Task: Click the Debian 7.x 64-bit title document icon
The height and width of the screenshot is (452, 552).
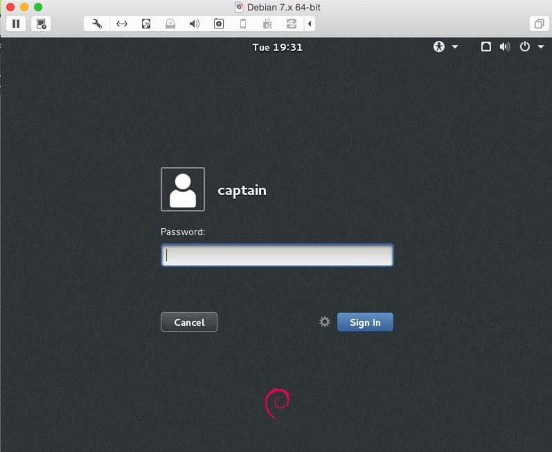Action: click(x=239, y=7)
